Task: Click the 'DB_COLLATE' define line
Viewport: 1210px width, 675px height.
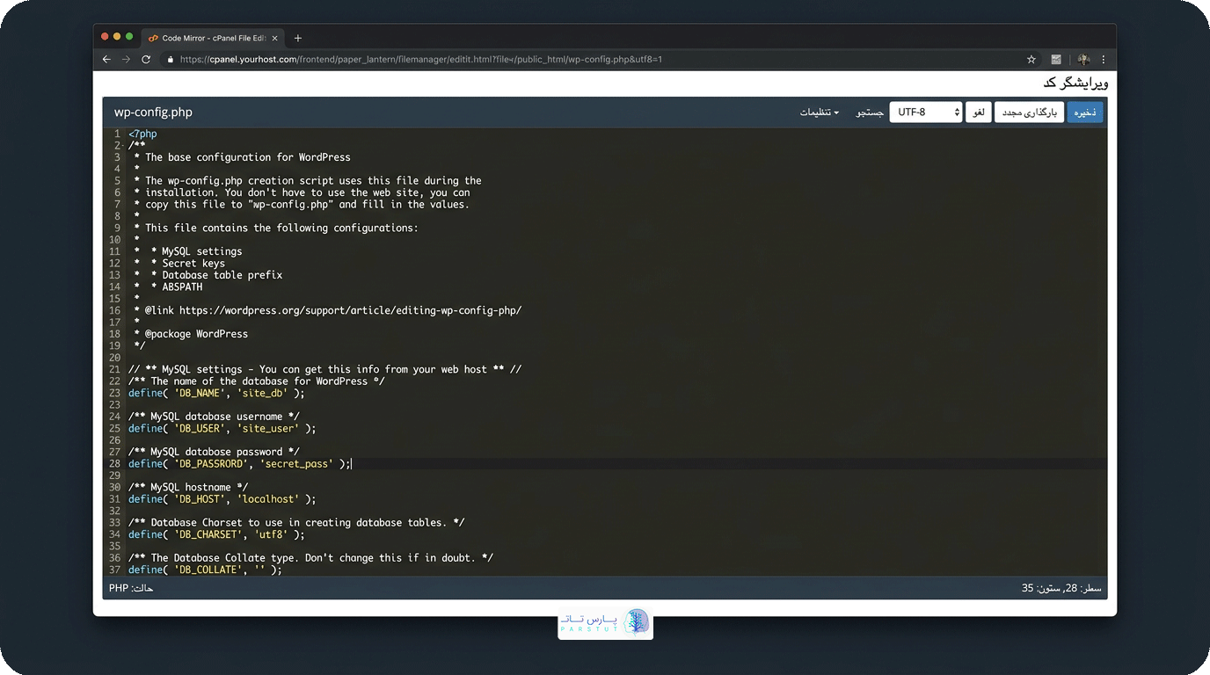Action: tap(205, 570)
